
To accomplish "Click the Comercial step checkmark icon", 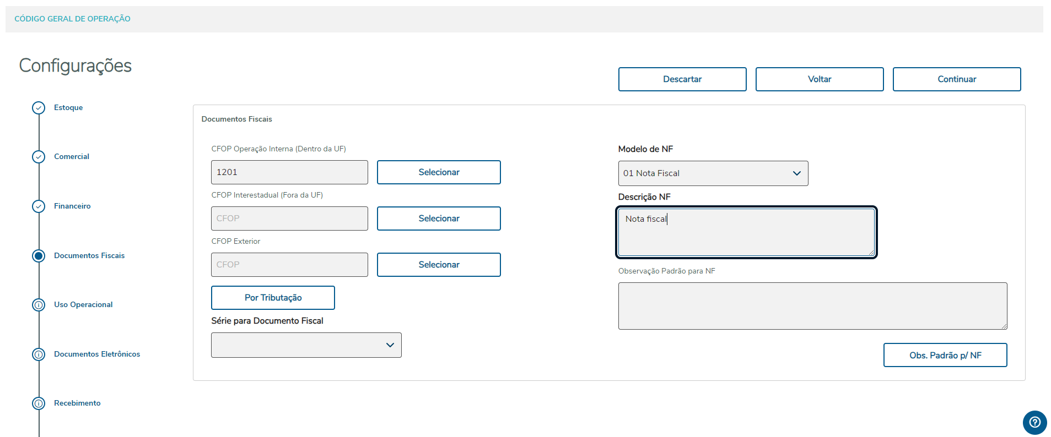I will click(x=39, y=157).
